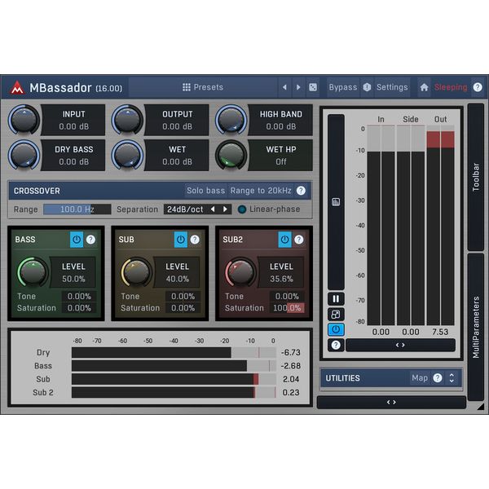Viewport: 489px width, 489px height.
Task: Toggle Range to 20kHz option
Action: [x=261, y=191]
